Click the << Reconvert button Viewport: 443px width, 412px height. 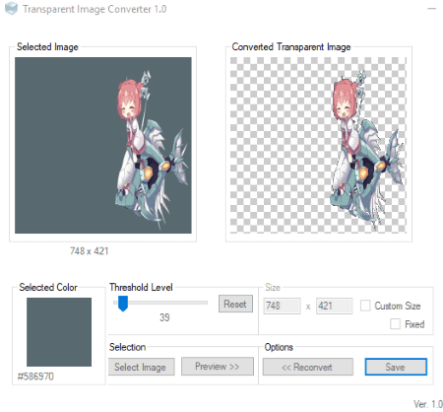coord(308,367)
